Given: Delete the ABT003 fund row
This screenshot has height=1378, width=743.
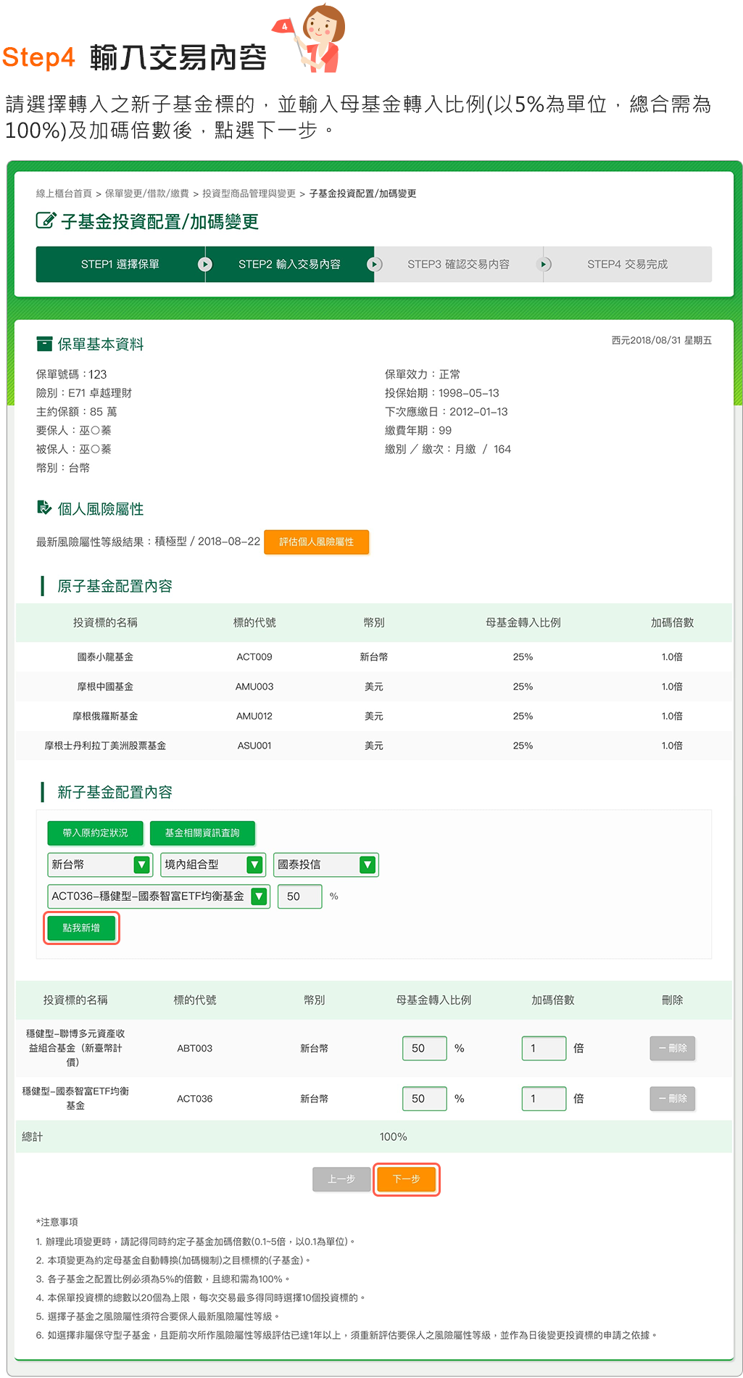Looking at the screenshot, I should pos(672,1048).
